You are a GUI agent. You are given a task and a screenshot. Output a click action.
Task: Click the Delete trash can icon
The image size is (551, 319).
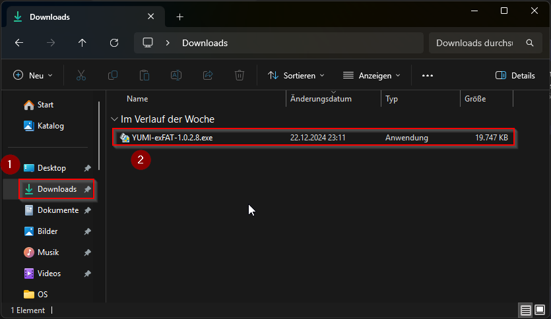240,75
